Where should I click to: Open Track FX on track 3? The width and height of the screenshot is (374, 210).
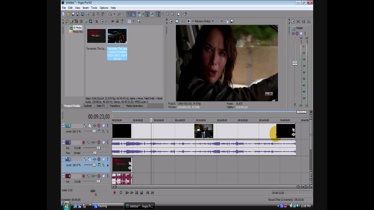coord(94,159)
